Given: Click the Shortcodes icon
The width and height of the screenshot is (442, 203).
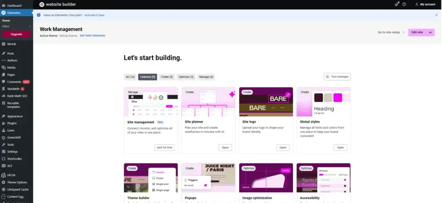Looking at the screenshot, I should click(x=3, y=159).
